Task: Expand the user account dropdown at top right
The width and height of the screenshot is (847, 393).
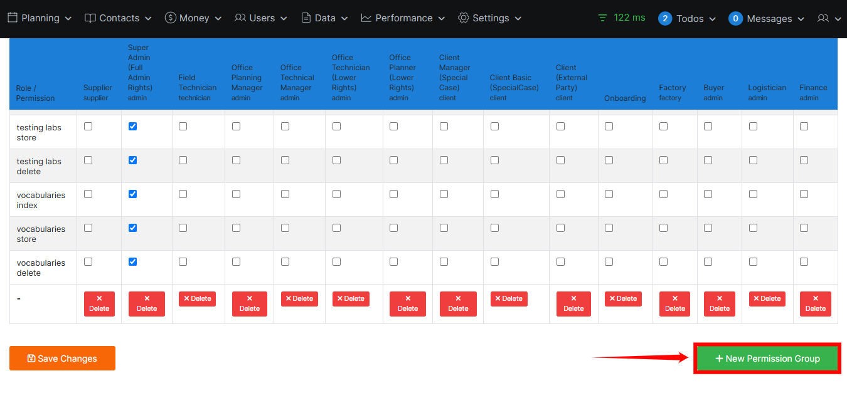Action: (829, 19)
